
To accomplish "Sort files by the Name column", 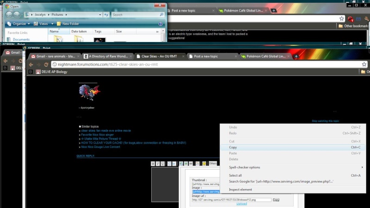I will pyautogui.click(x=59, y=31).
